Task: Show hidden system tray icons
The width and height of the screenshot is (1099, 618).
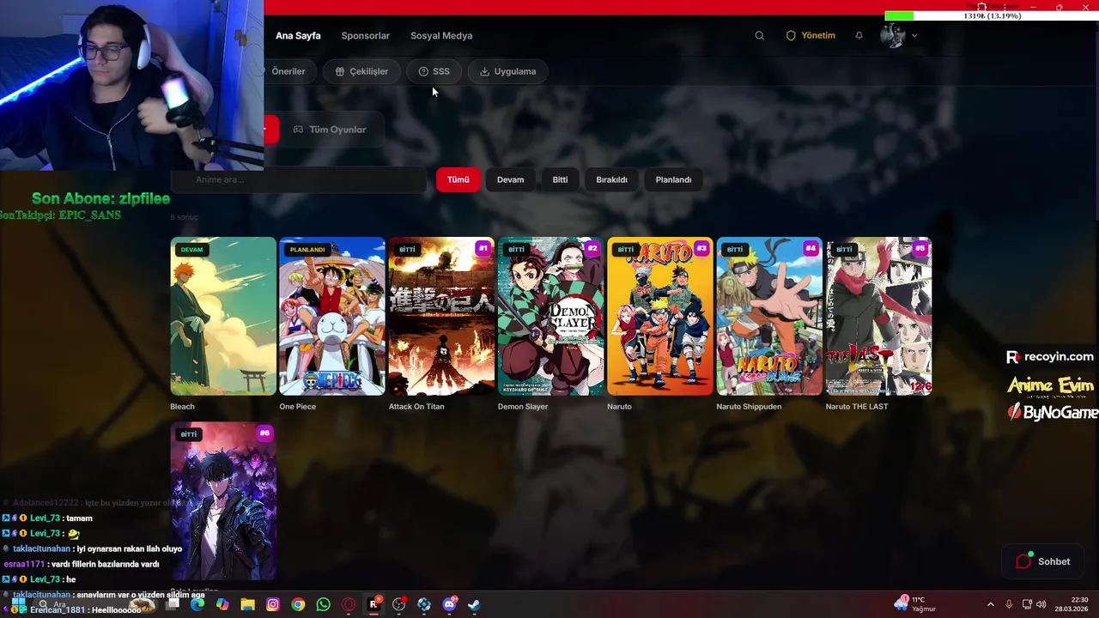Action: (x=990, y=604)
